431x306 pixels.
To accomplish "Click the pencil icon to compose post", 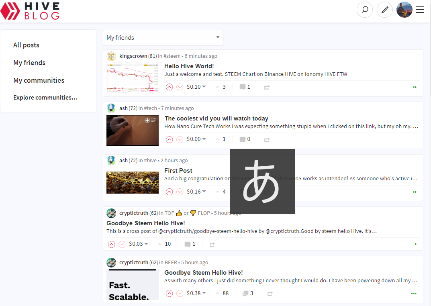I will (385, 10).
